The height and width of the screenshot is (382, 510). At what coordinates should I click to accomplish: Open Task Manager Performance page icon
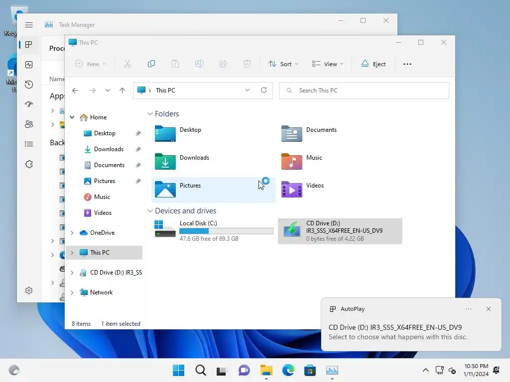[29, 65]
